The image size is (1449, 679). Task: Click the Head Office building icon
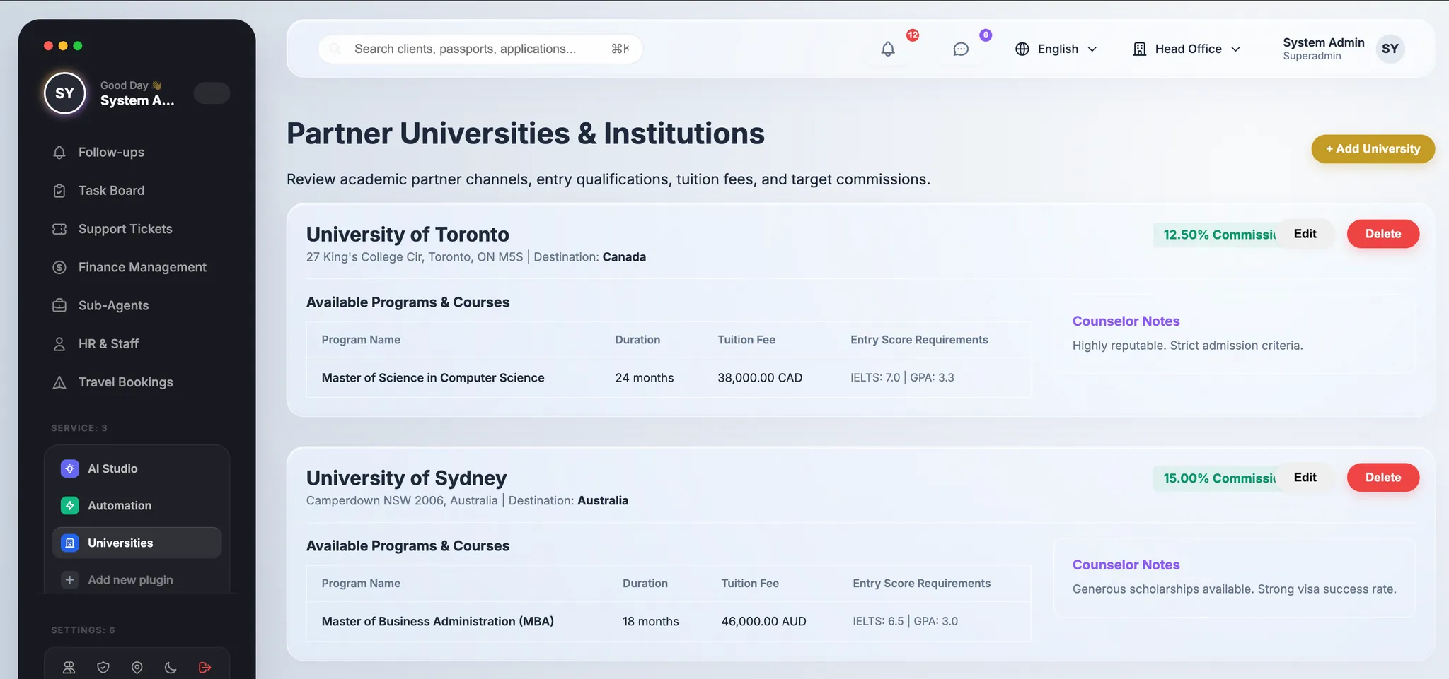click(1139, 49)
